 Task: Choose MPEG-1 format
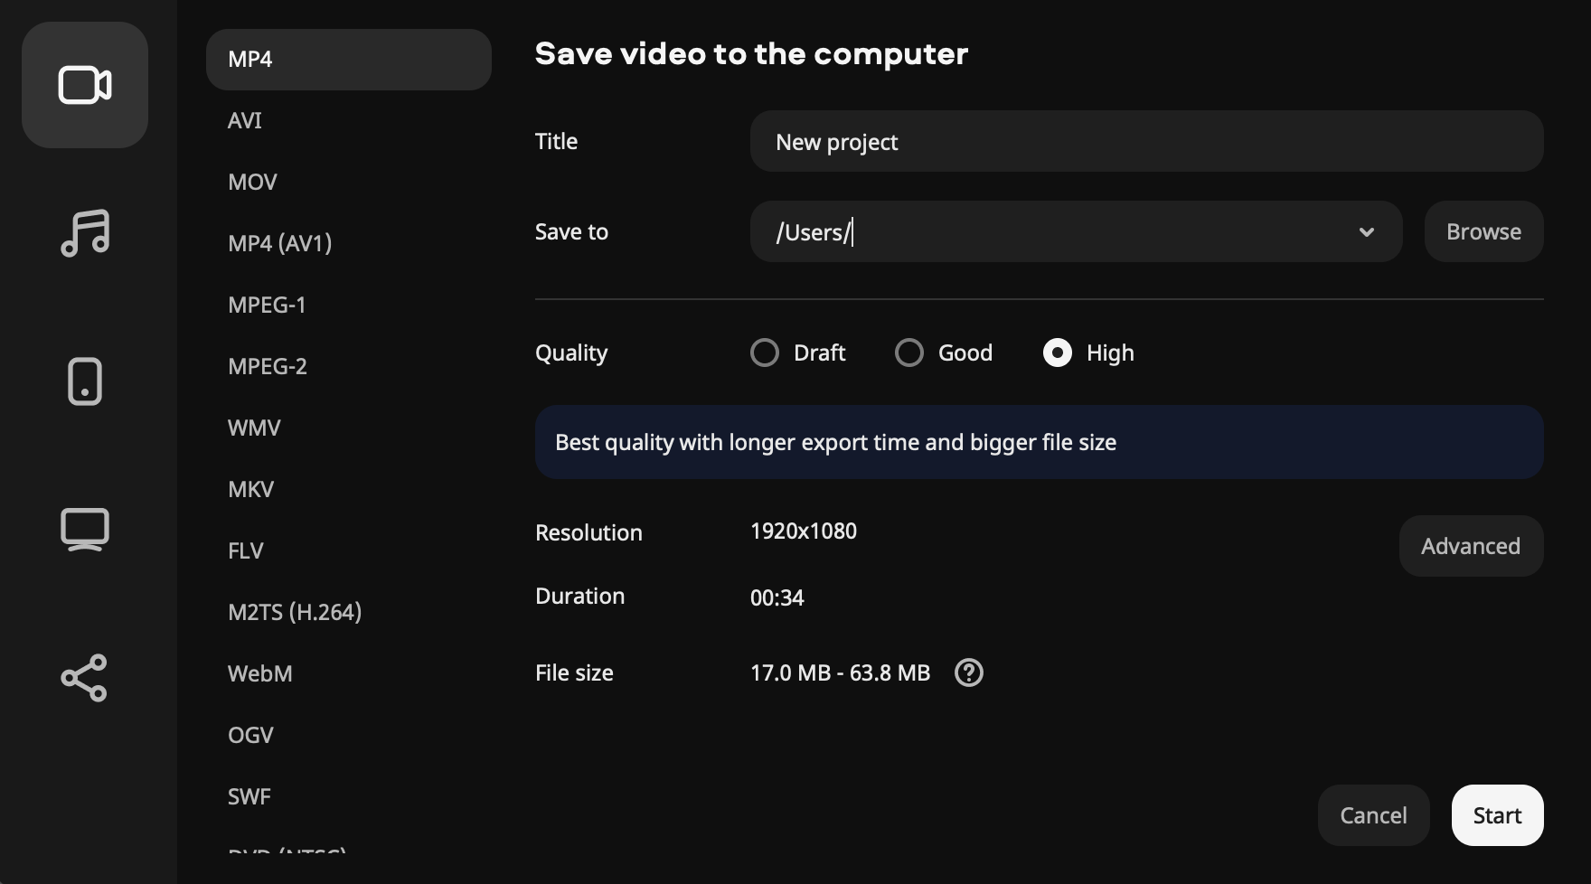coord(349,306)
